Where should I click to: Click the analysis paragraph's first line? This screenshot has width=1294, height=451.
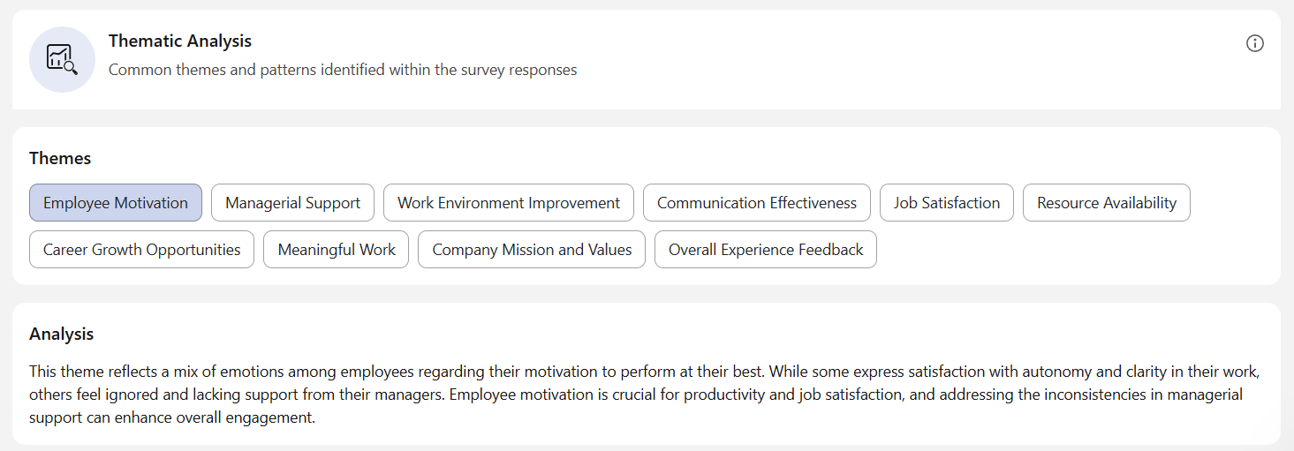(x=644, y=371)
